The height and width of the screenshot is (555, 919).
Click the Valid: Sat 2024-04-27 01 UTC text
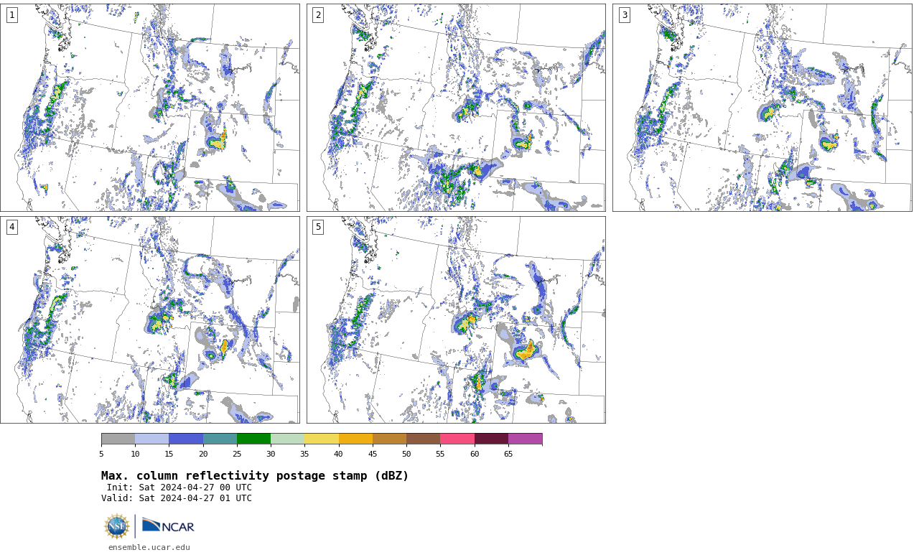pos(177,498)
